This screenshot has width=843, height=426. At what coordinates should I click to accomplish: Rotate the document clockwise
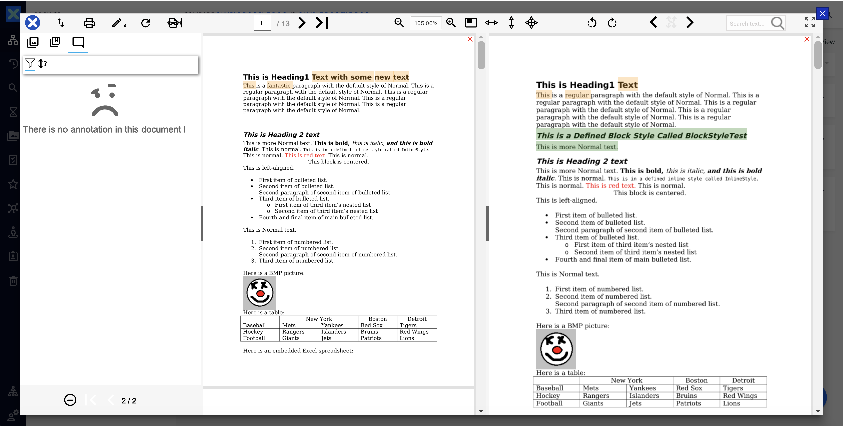click(612, 23)
